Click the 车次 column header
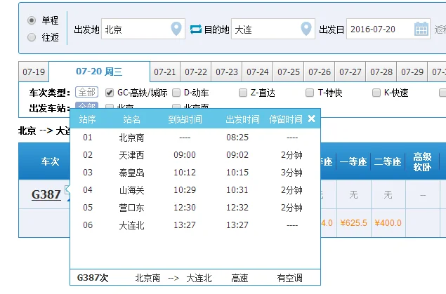The width and height of the screenshot is (446, 294). tap(50, 161)
